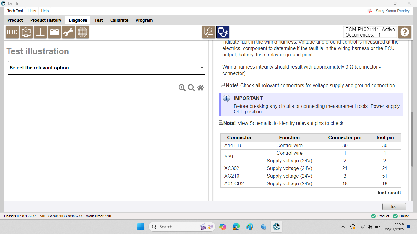
Task: Click the ECM-P102111 Active fault status box
Action: 370,32
